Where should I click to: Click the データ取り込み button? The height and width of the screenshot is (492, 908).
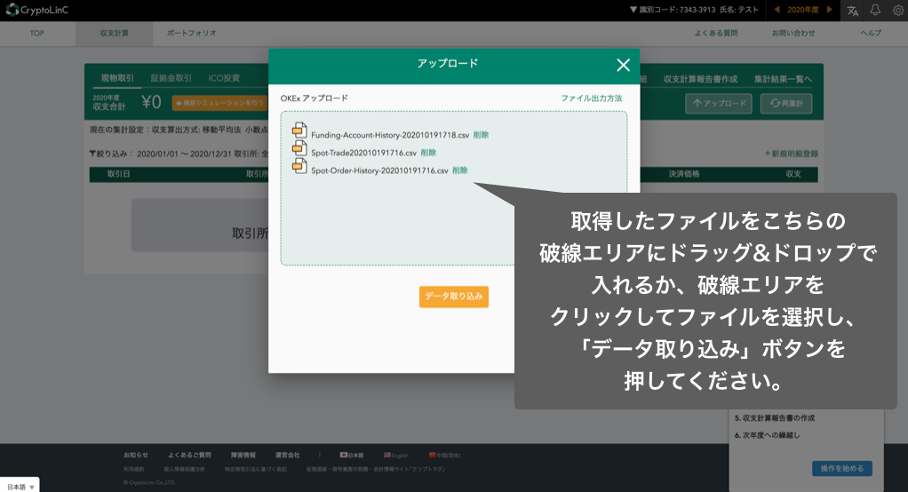[454, 297]
